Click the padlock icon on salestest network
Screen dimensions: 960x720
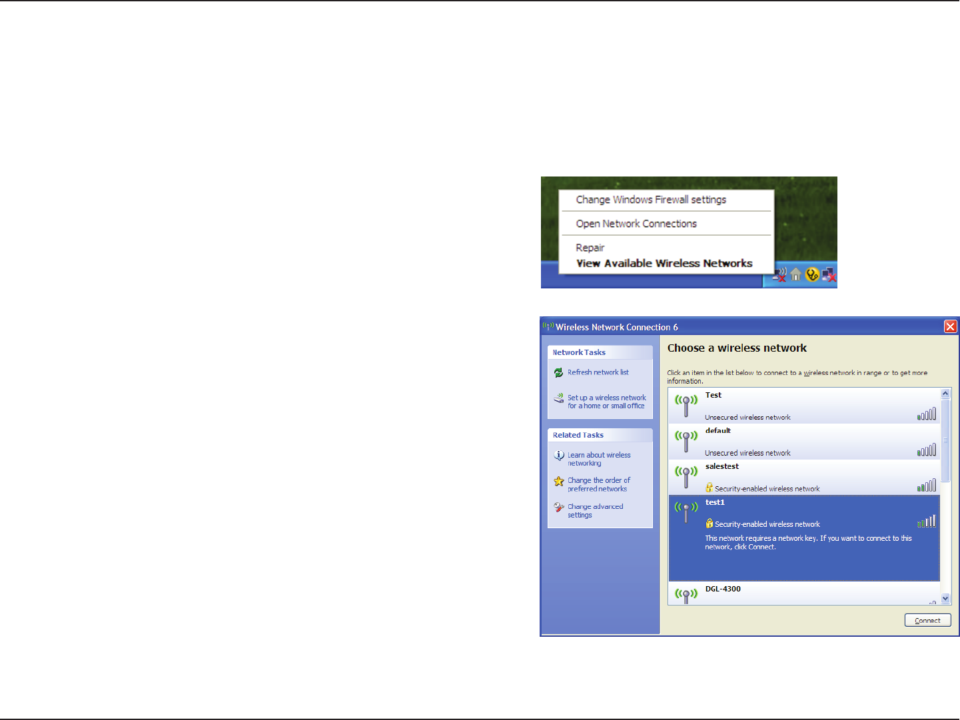[x=710, y=488]
